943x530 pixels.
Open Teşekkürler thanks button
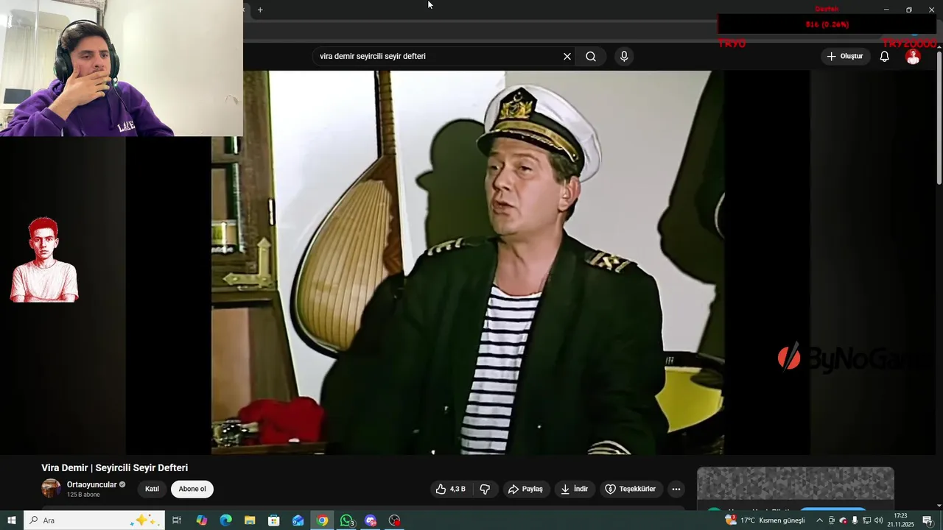pos(631,489)
